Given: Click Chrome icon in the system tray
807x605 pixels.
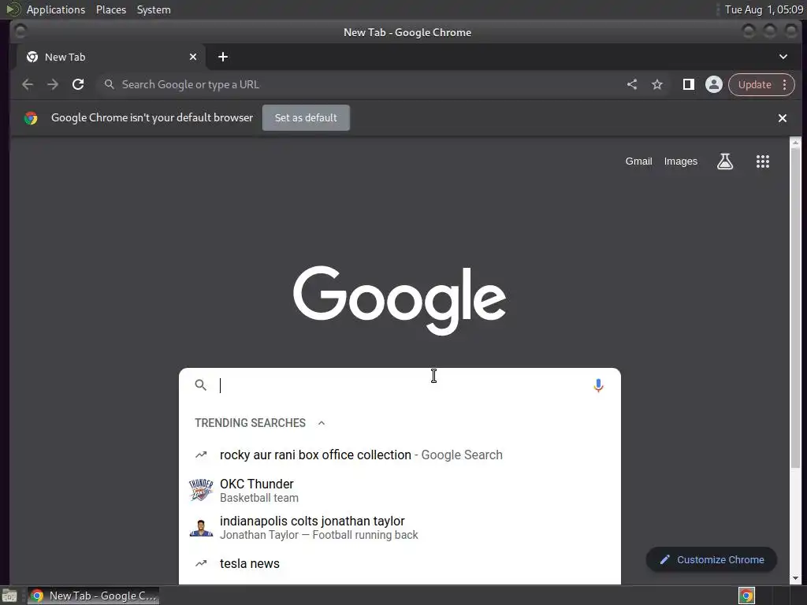Looking at the screenshot, I should tap(747, 596).
